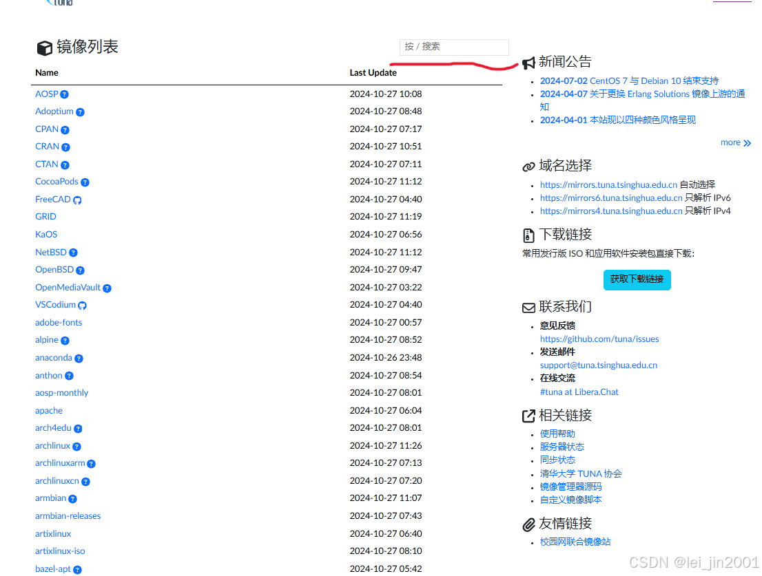Open the 清华大学 TUNA 协会 link
762x576 pixels.
(x=581, y=474)
